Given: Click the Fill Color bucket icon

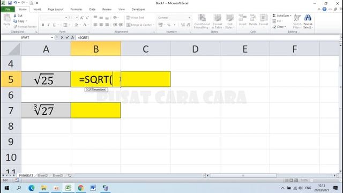Looking at the screenshot, I should pos(76,25).
